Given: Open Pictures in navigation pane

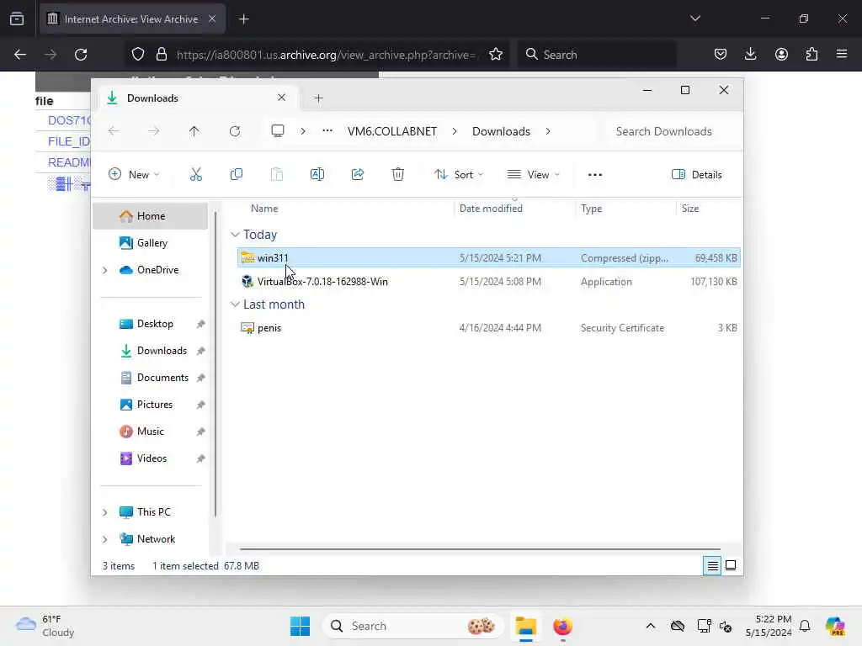Looking at the screenshot, I should point(150,405).
